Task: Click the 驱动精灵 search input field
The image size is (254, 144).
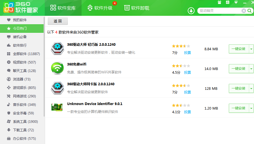Action: pyautogui.click(x=220, y=11)
